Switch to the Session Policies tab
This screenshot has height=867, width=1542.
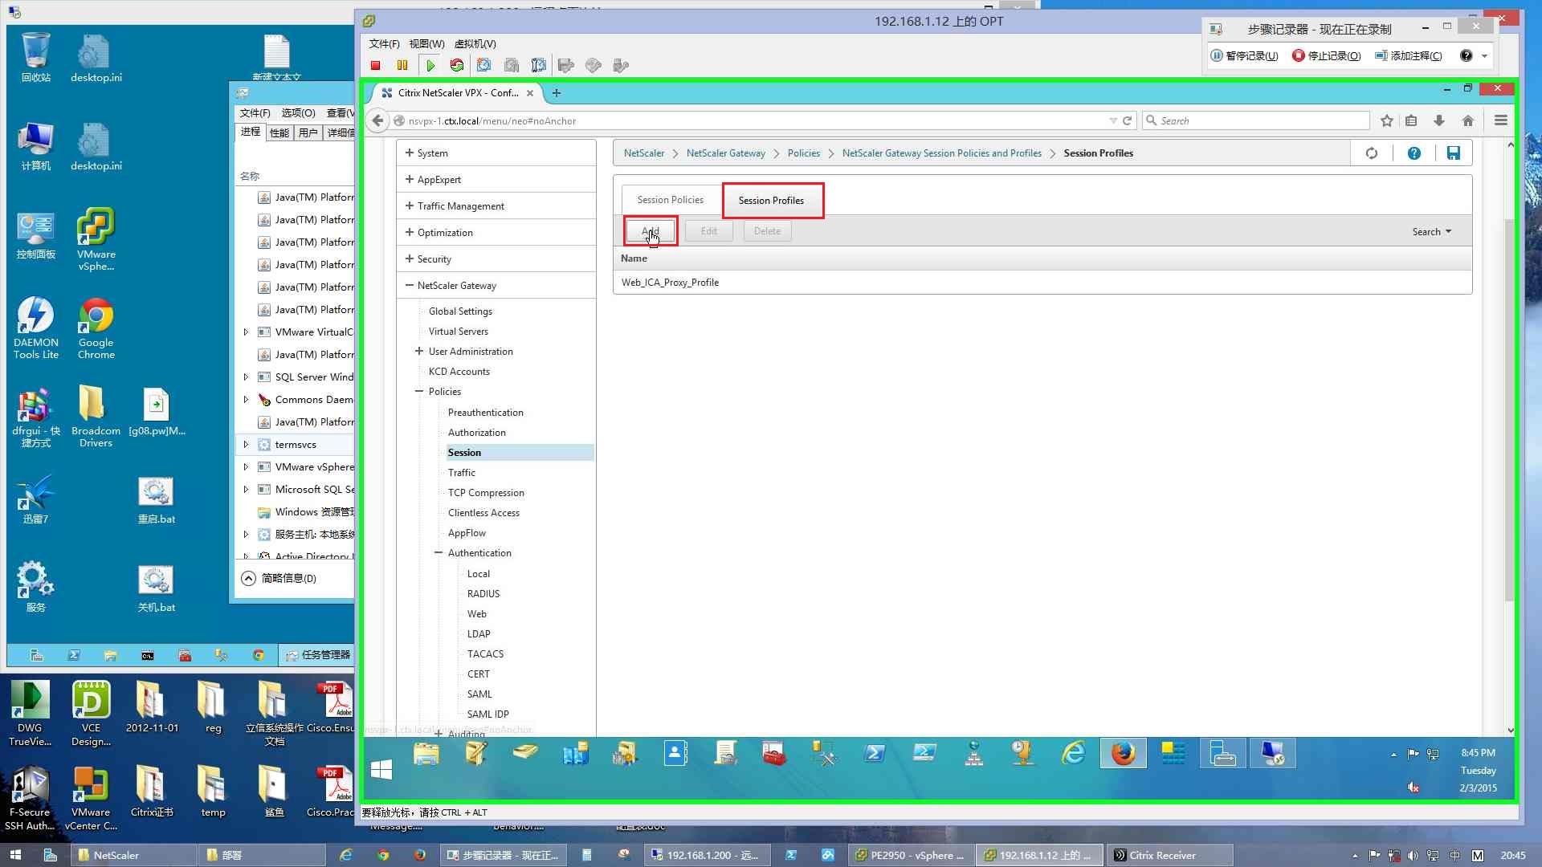coord(670,200)
